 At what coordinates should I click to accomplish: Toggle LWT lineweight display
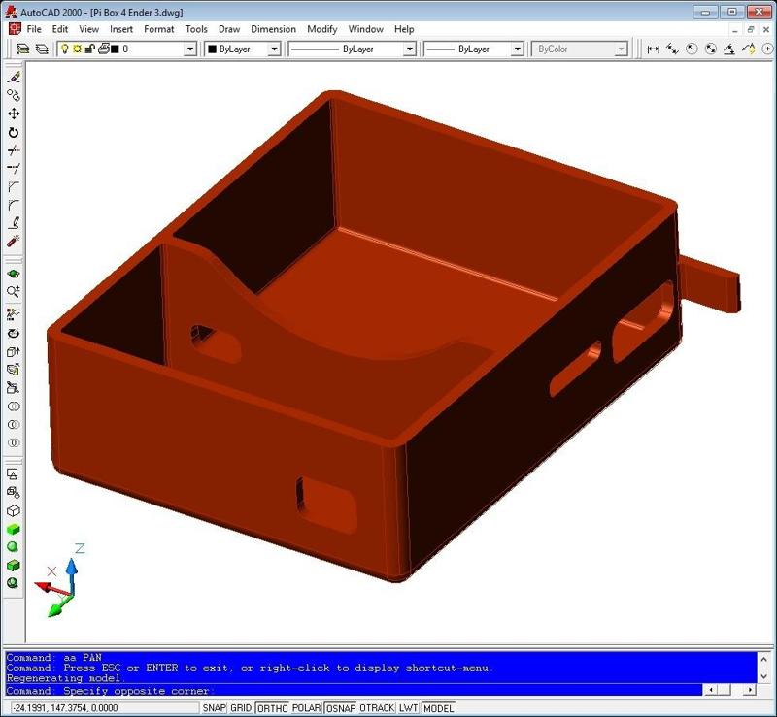pos(408,708)
